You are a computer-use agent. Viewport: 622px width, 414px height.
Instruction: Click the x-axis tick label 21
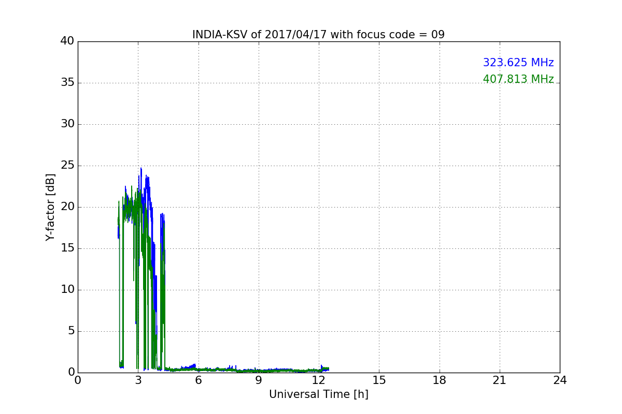[500, 380]
